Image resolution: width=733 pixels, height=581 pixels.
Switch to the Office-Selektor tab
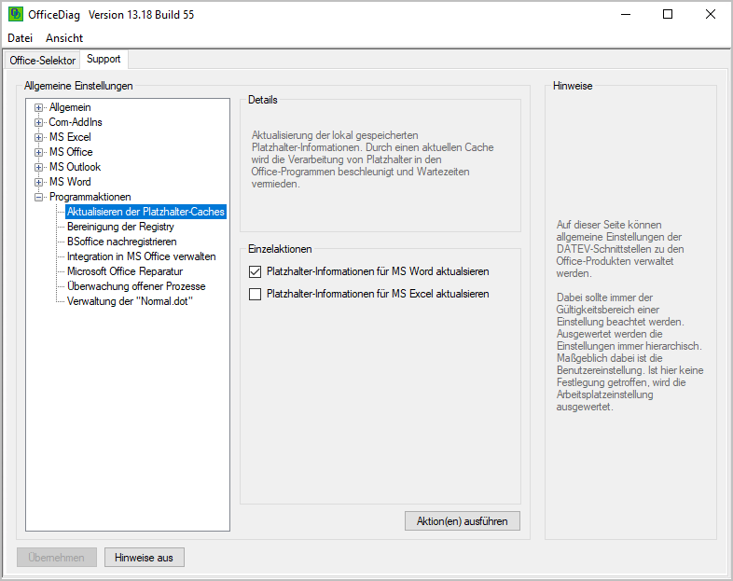[43, 60]
